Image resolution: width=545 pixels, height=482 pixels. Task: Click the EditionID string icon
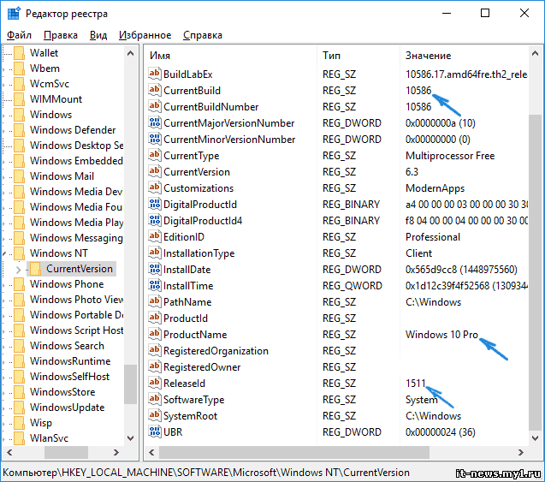point(154,236)
